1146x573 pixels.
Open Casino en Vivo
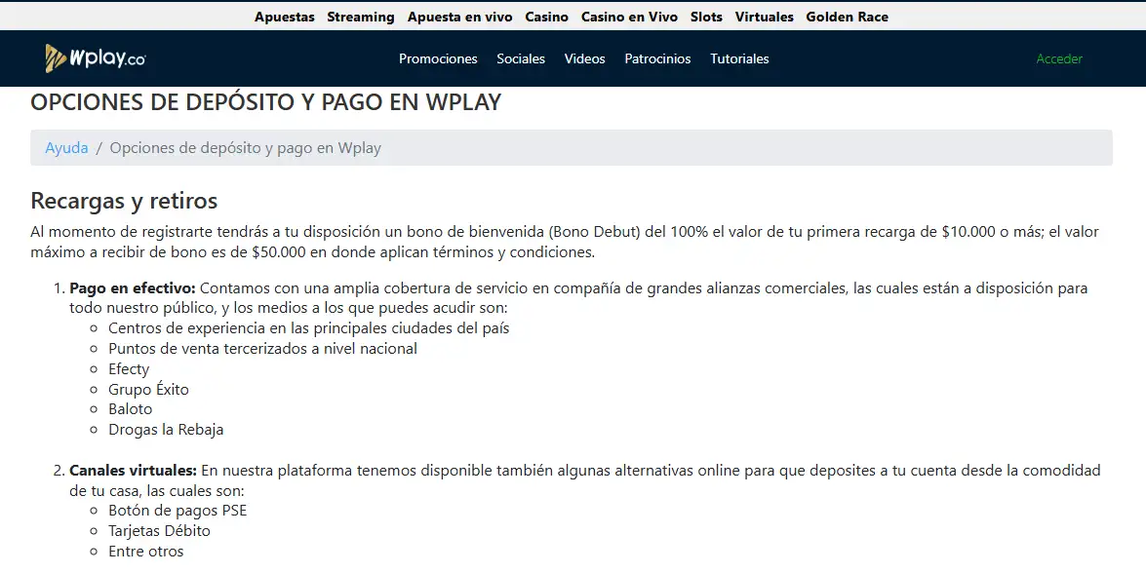coord(629,17)
